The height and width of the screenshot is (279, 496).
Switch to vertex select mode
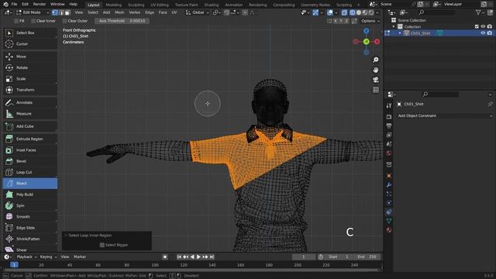[55, 12]
